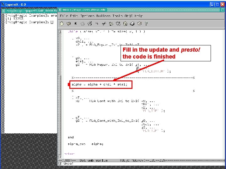Open the Help menu in emacs

[138, 16]
